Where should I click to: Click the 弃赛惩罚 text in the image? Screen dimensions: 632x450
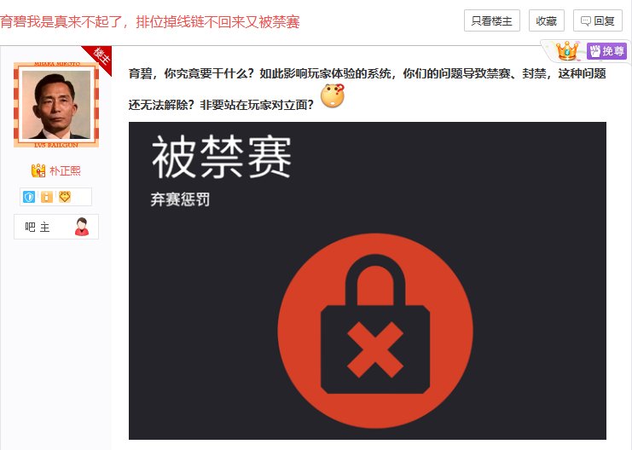[x=180, y=199]
